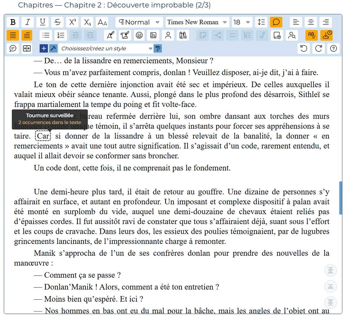Open the Normal paragraph style dropdown
Image resolution: width=347 pixels, height=317 pixels.
pyautogui.click(x=139, y=22)
